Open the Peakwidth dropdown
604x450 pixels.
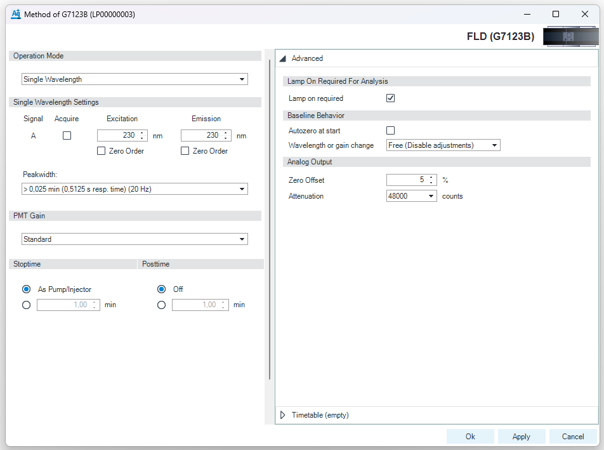point(242,189)
